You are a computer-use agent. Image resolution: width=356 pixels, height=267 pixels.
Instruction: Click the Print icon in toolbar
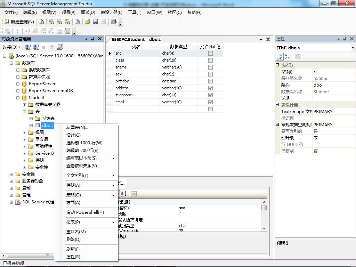pos(104,22)
